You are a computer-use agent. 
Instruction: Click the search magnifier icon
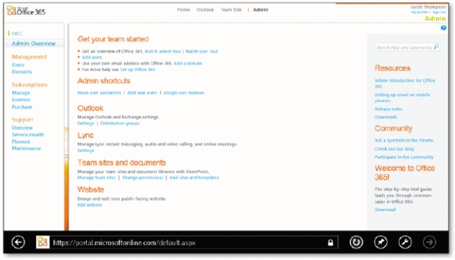click(x=436, y=47)
